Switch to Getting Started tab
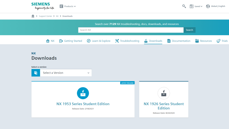229x129 pixels. pyautogui.click(x=73, y=41)
